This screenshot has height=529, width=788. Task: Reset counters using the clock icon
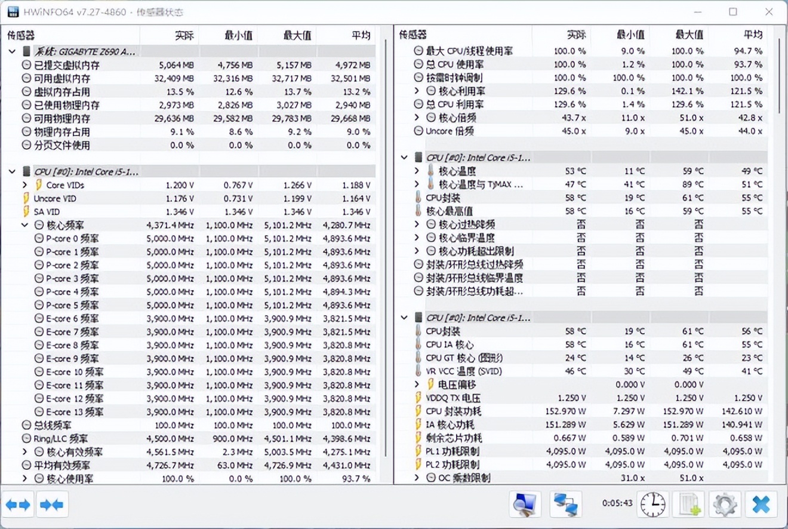pyautogui.click(x=652, y=505)
